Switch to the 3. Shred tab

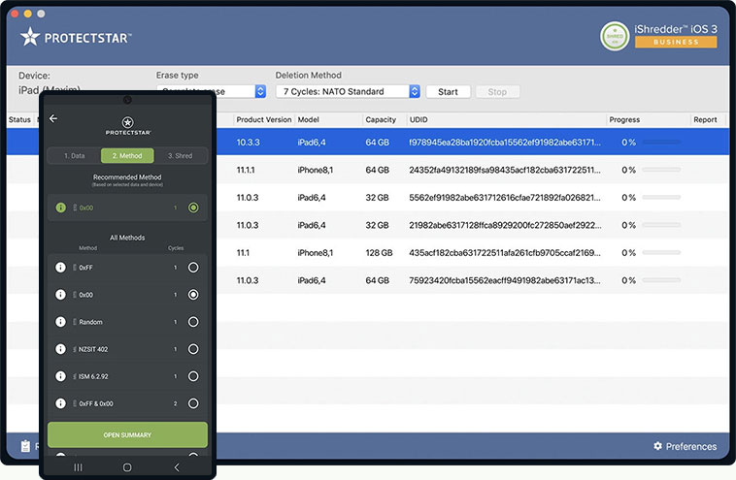[x=181, y=155]
